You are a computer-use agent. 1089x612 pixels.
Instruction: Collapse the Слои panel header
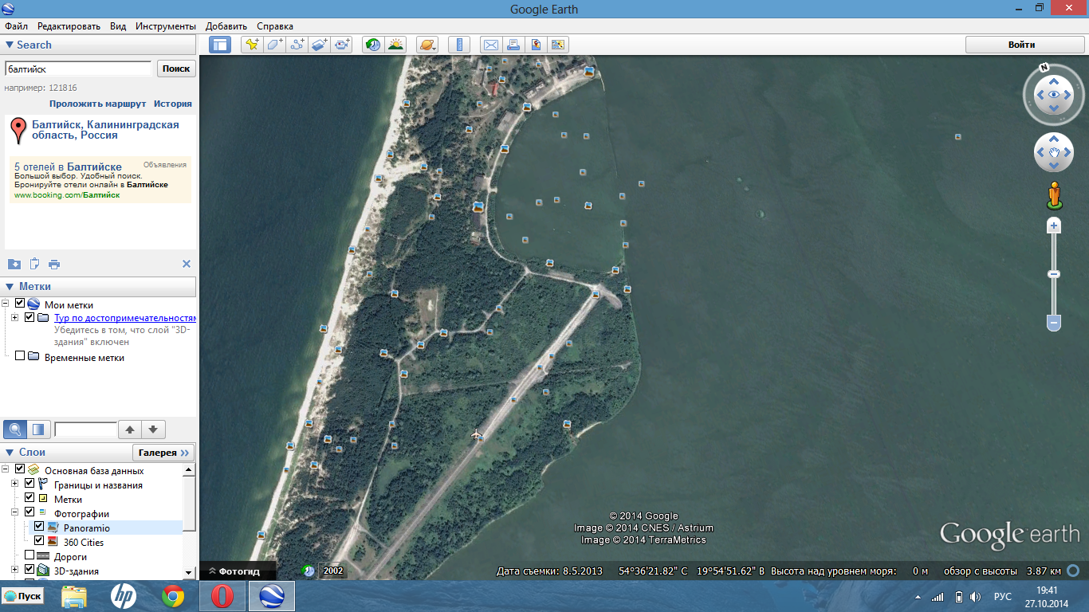pos(10,452)
